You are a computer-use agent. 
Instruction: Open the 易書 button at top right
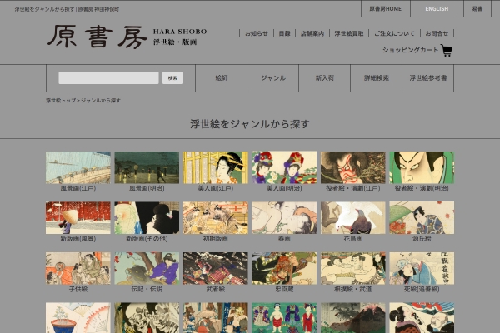point(477,9)
